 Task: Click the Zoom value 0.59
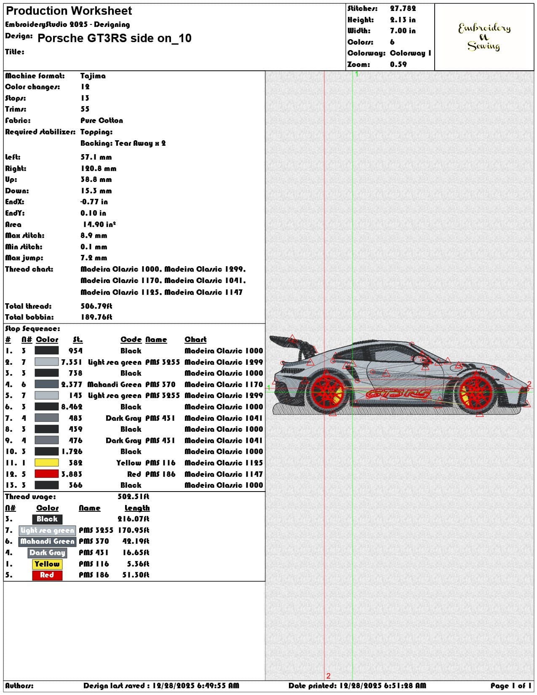398,64
